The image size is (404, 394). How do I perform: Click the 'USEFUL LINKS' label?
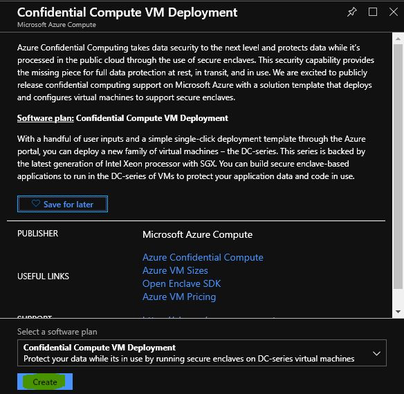pos(43,276)
